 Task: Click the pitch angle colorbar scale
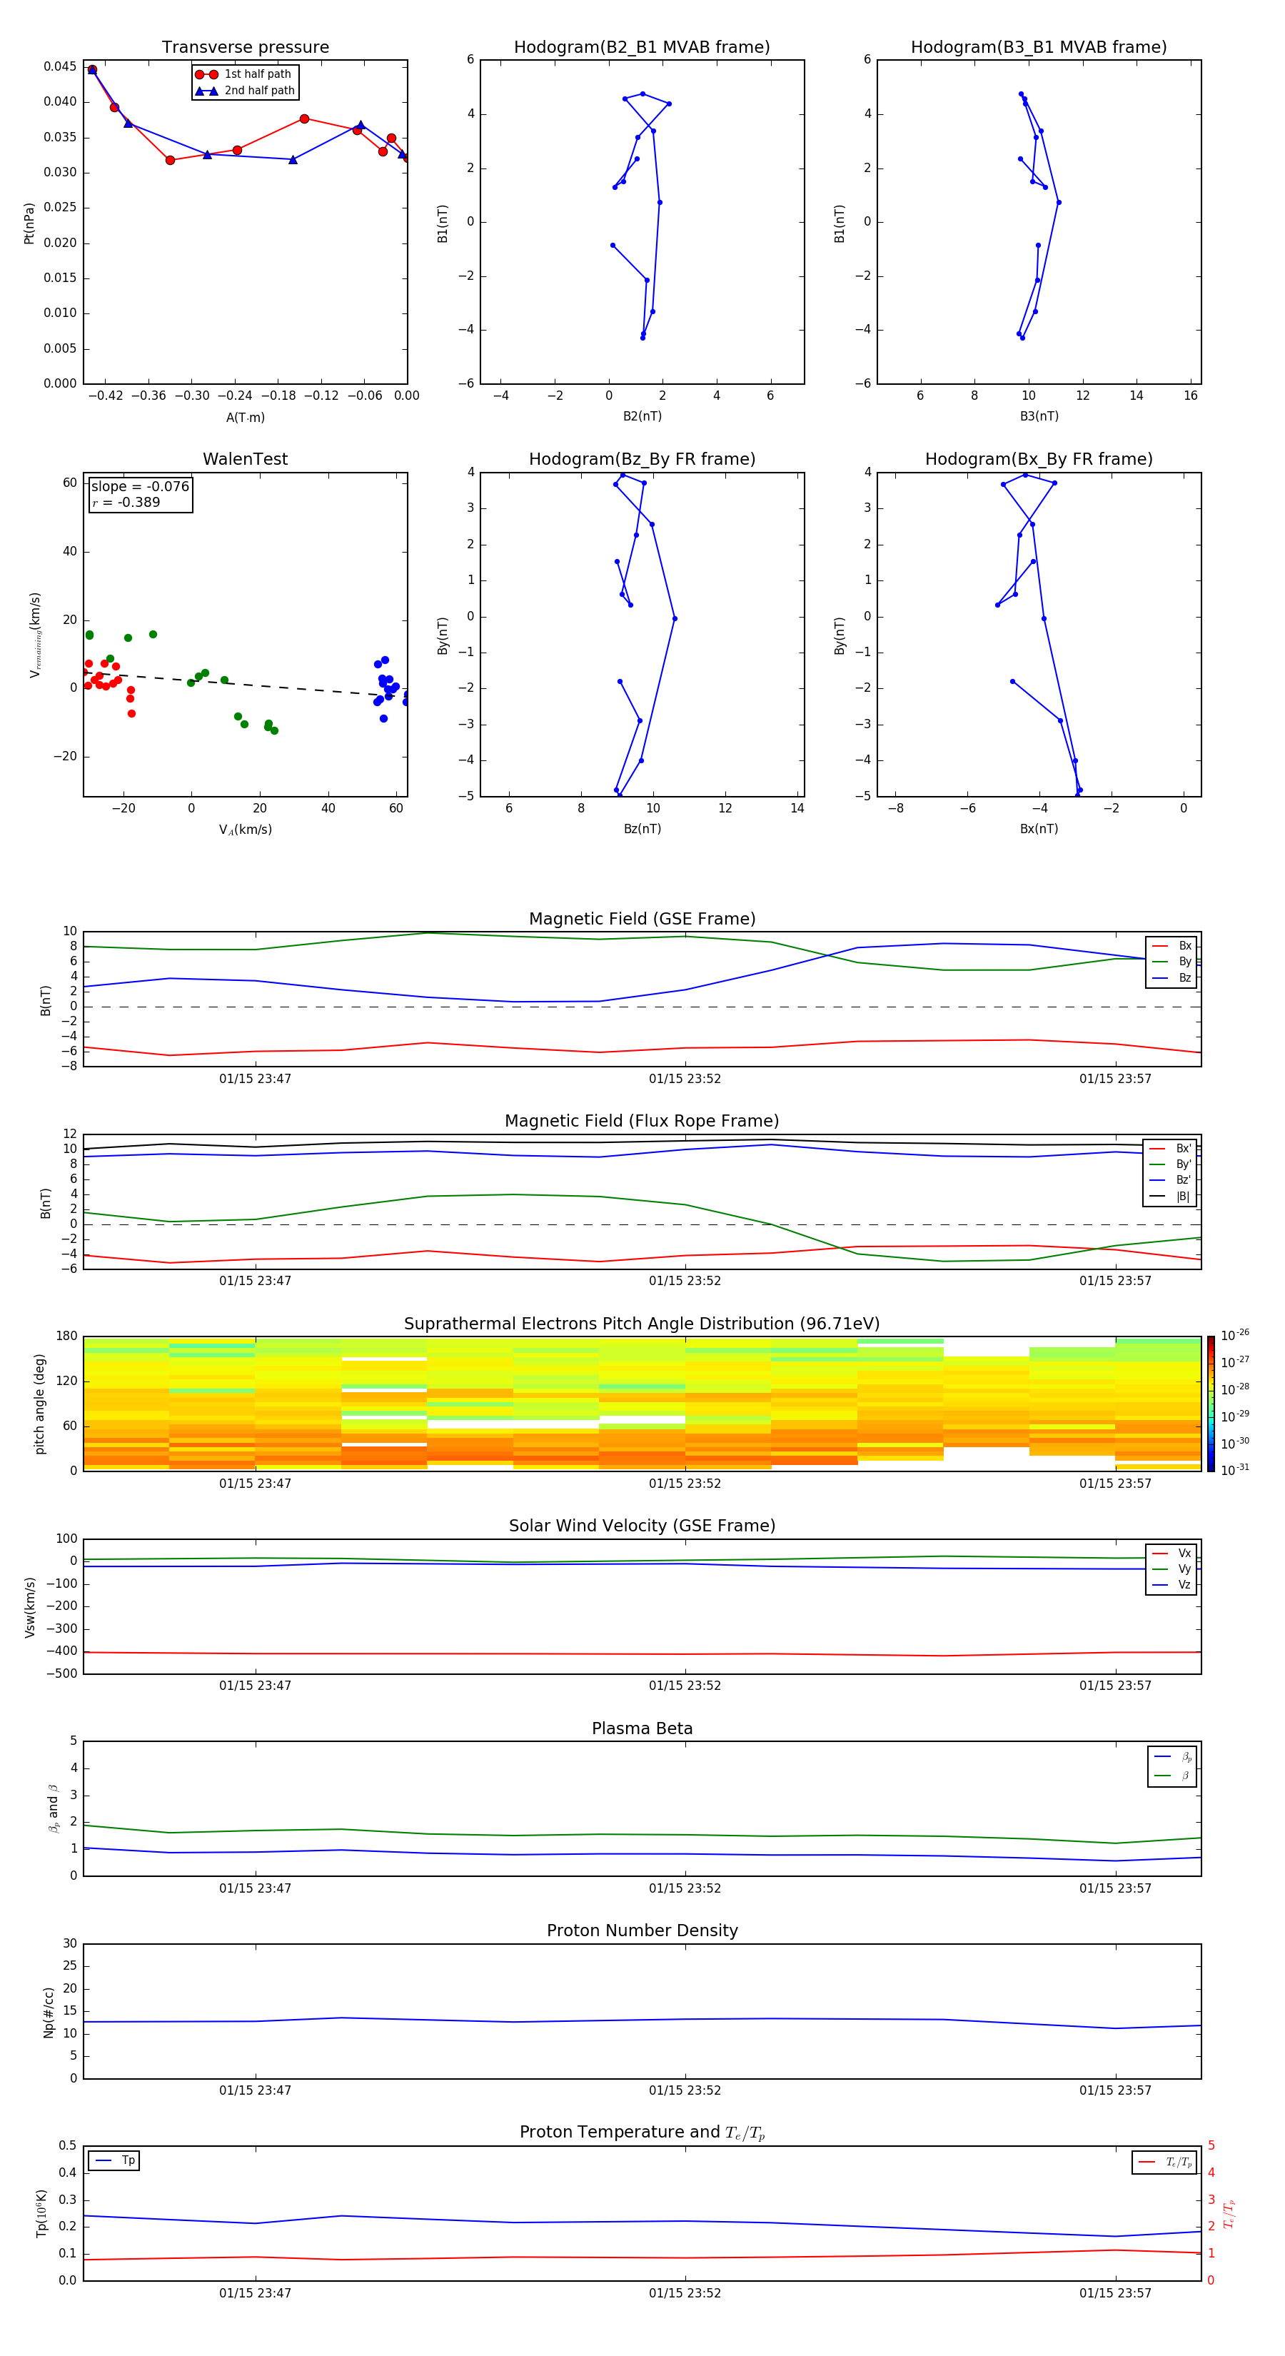[x=1211, y=1404]
